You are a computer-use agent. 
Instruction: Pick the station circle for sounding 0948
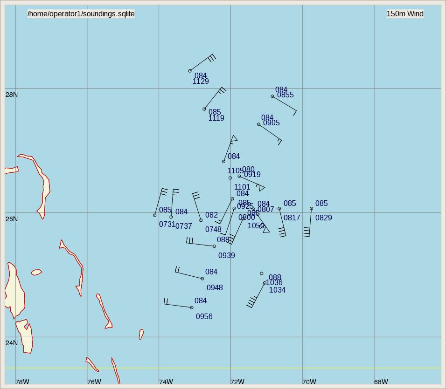click(x=202, y=279)
